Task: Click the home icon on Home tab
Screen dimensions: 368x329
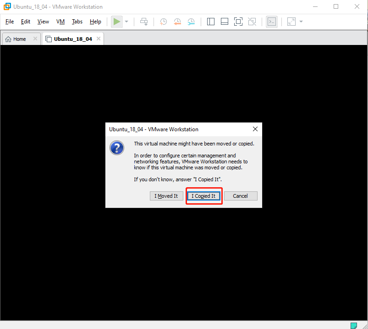Action: 8,39
